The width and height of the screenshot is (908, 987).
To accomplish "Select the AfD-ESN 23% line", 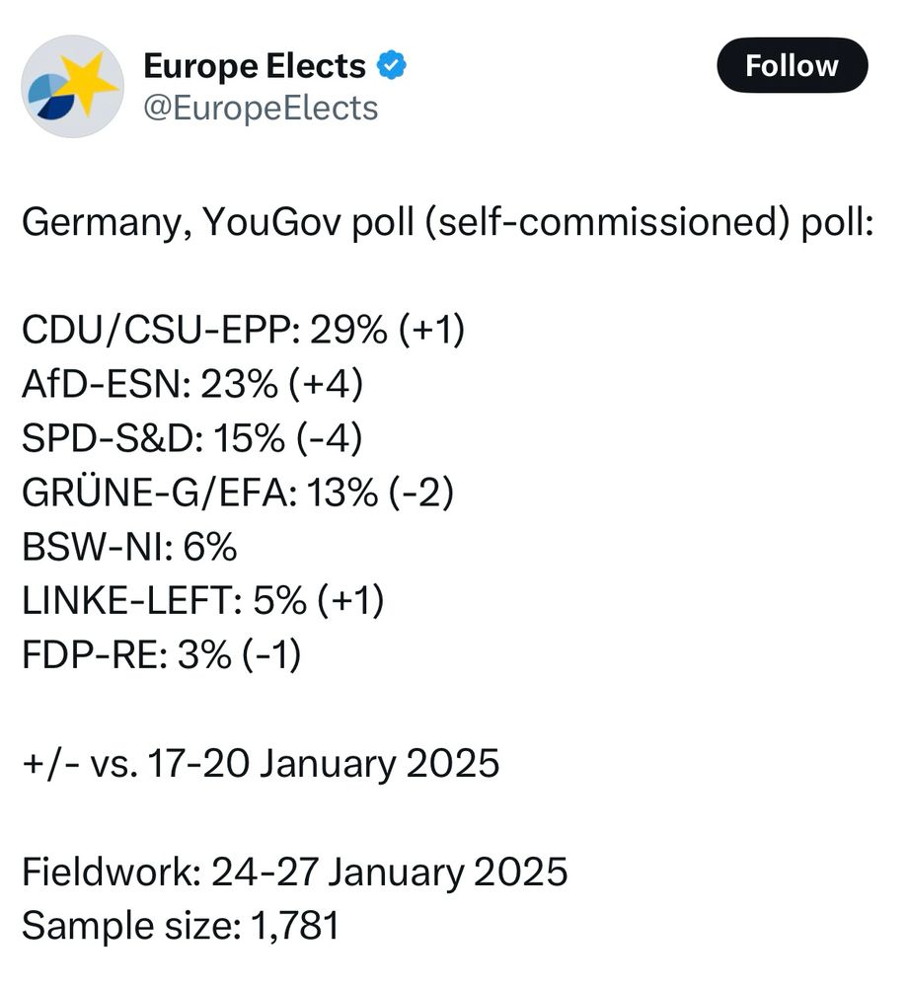I will pos(192,383).
